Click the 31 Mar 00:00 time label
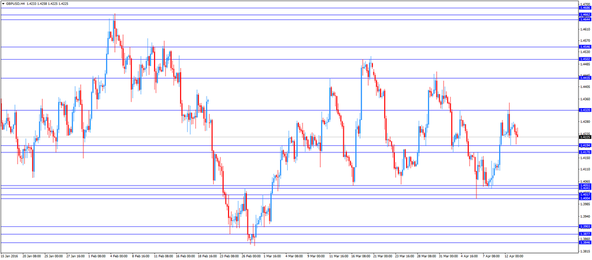 (x=448, y=256)
